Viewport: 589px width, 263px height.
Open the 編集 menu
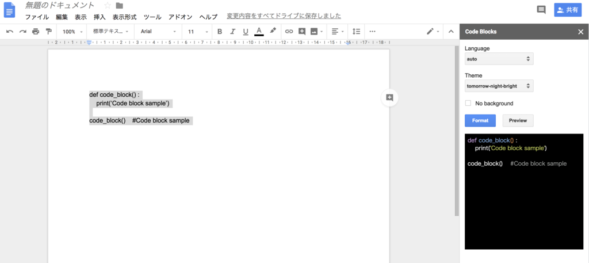pos(62,17)
